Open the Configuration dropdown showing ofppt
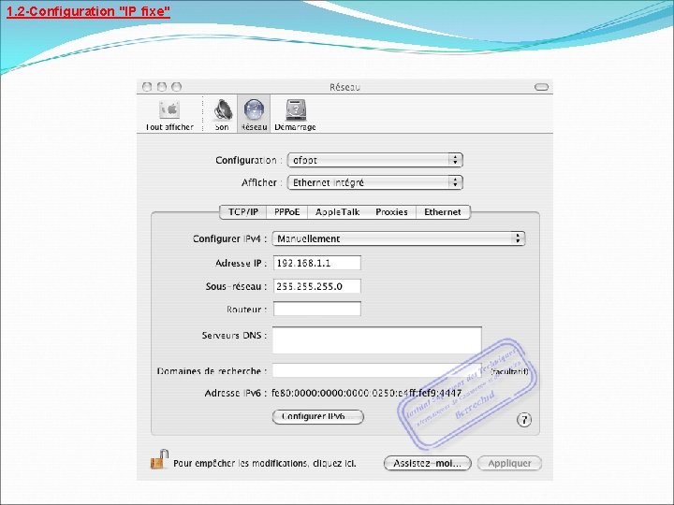The height and width of the screenshot is (505, 674). [x=374, y=160]
